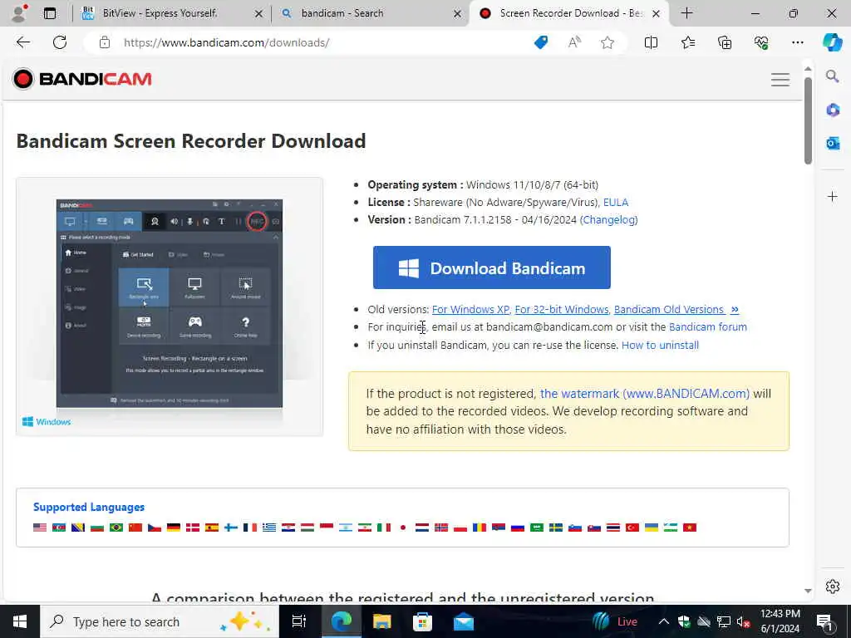
Task: Open the For 32-bit Windows link
Action: pos(562,309)
